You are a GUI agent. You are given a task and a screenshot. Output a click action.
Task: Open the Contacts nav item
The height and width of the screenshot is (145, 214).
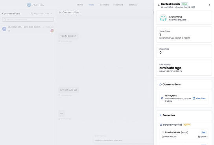[104, 5]
